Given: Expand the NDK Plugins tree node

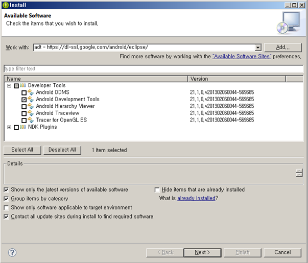Looking at the screenshot, I should tap(9, 127).
